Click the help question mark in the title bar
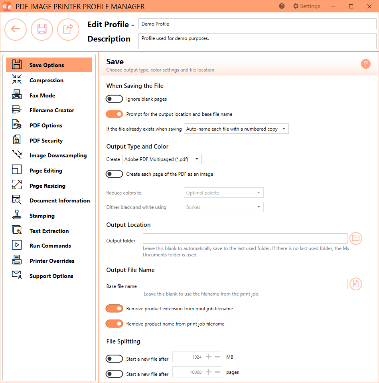 [282, 6]
